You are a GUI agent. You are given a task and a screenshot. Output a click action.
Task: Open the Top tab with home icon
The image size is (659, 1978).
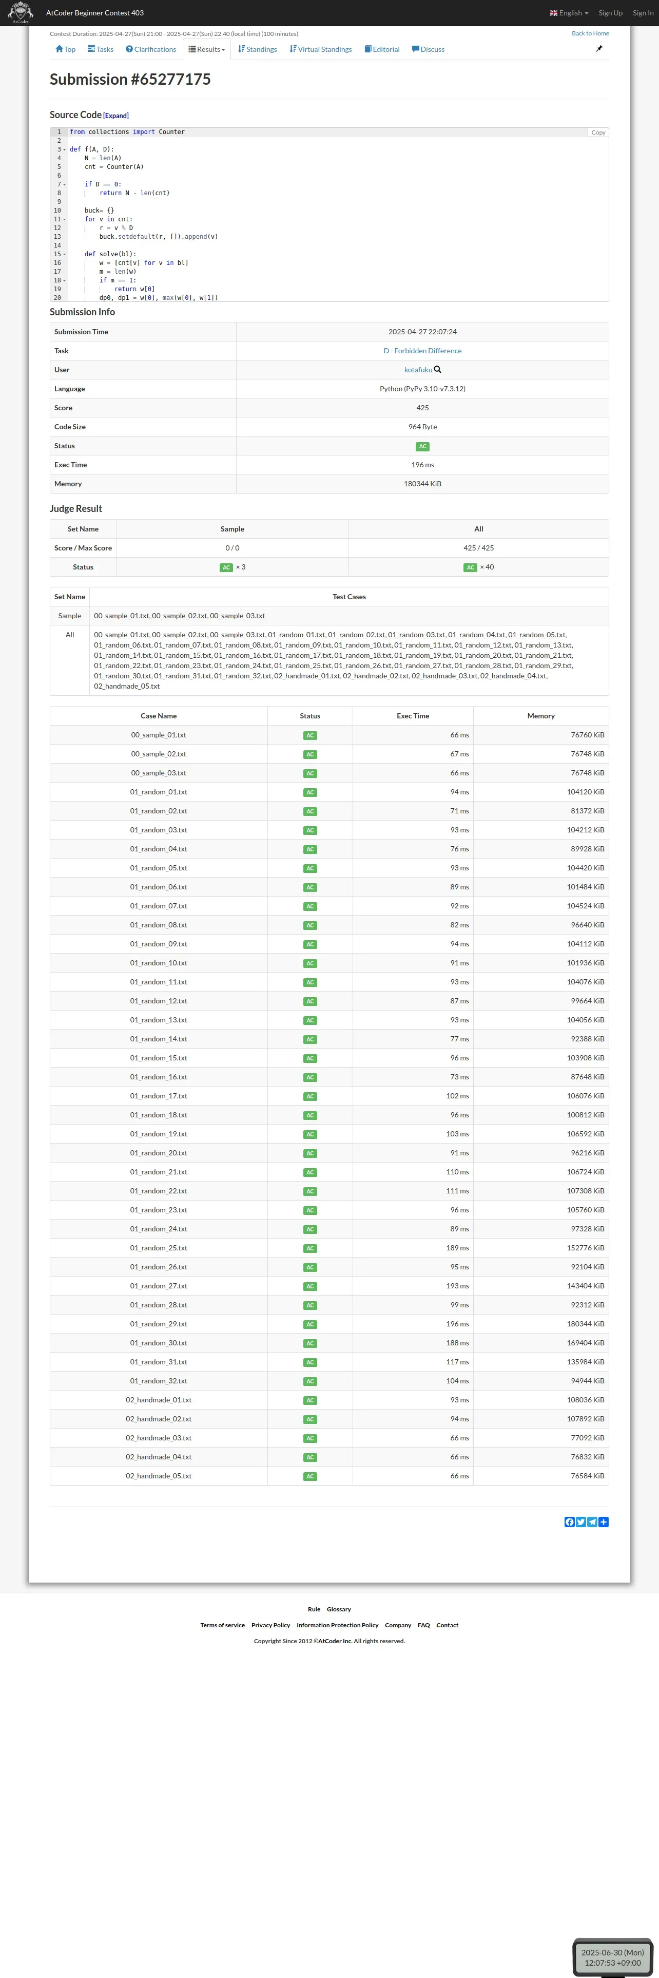65,49
